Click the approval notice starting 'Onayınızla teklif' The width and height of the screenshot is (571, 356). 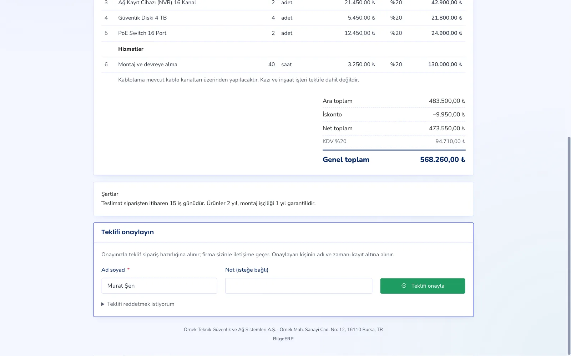[248, 255]
